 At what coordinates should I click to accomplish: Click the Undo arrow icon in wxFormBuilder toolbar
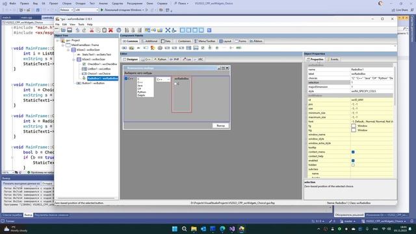77,31
